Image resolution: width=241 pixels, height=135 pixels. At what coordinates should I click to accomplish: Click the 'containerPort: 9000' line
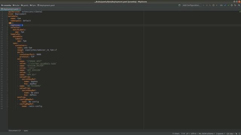pyautogui.click(x=30, y=54)
